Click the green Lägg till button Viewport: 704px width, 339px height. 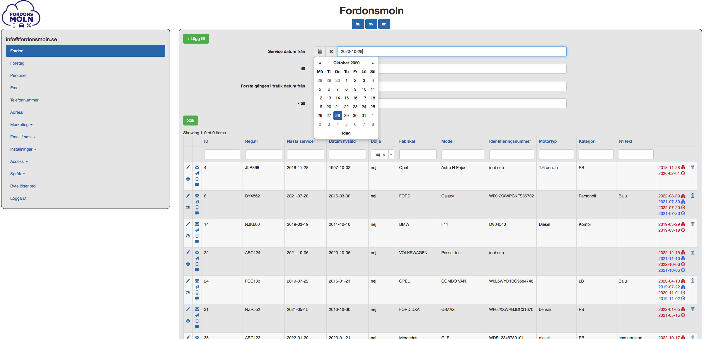[x=196, y=39]
